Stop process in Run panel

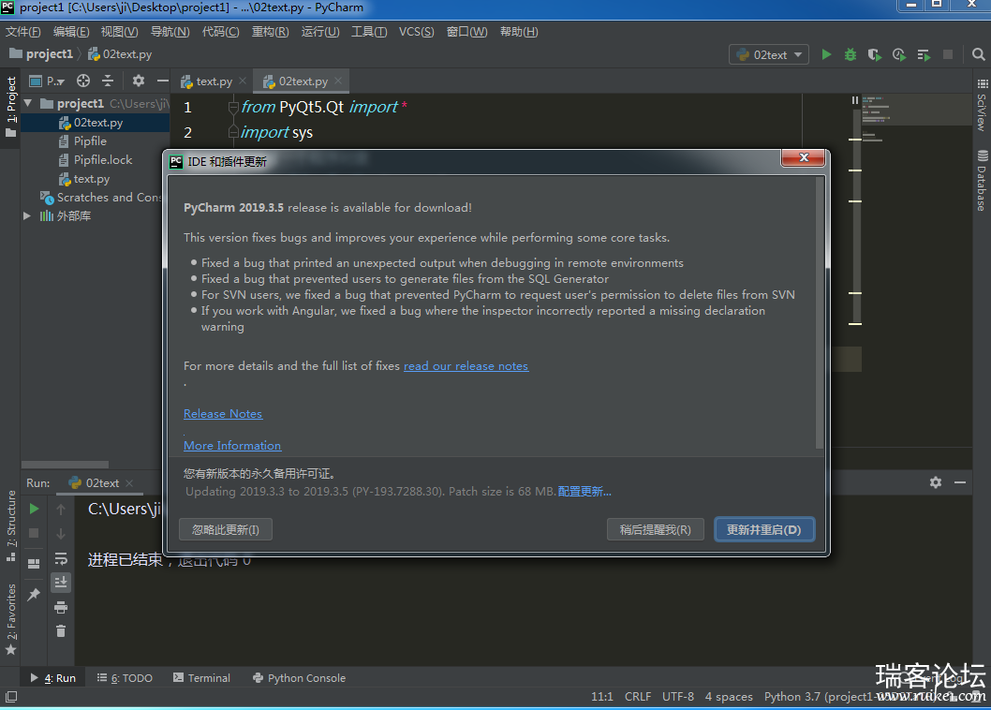(34, 533)
